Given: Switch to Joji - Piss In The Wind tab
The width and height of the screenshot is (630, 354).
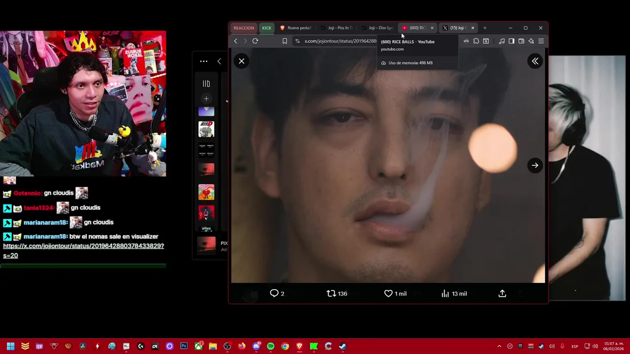Looking at the screenshot, I should (337, 28).
